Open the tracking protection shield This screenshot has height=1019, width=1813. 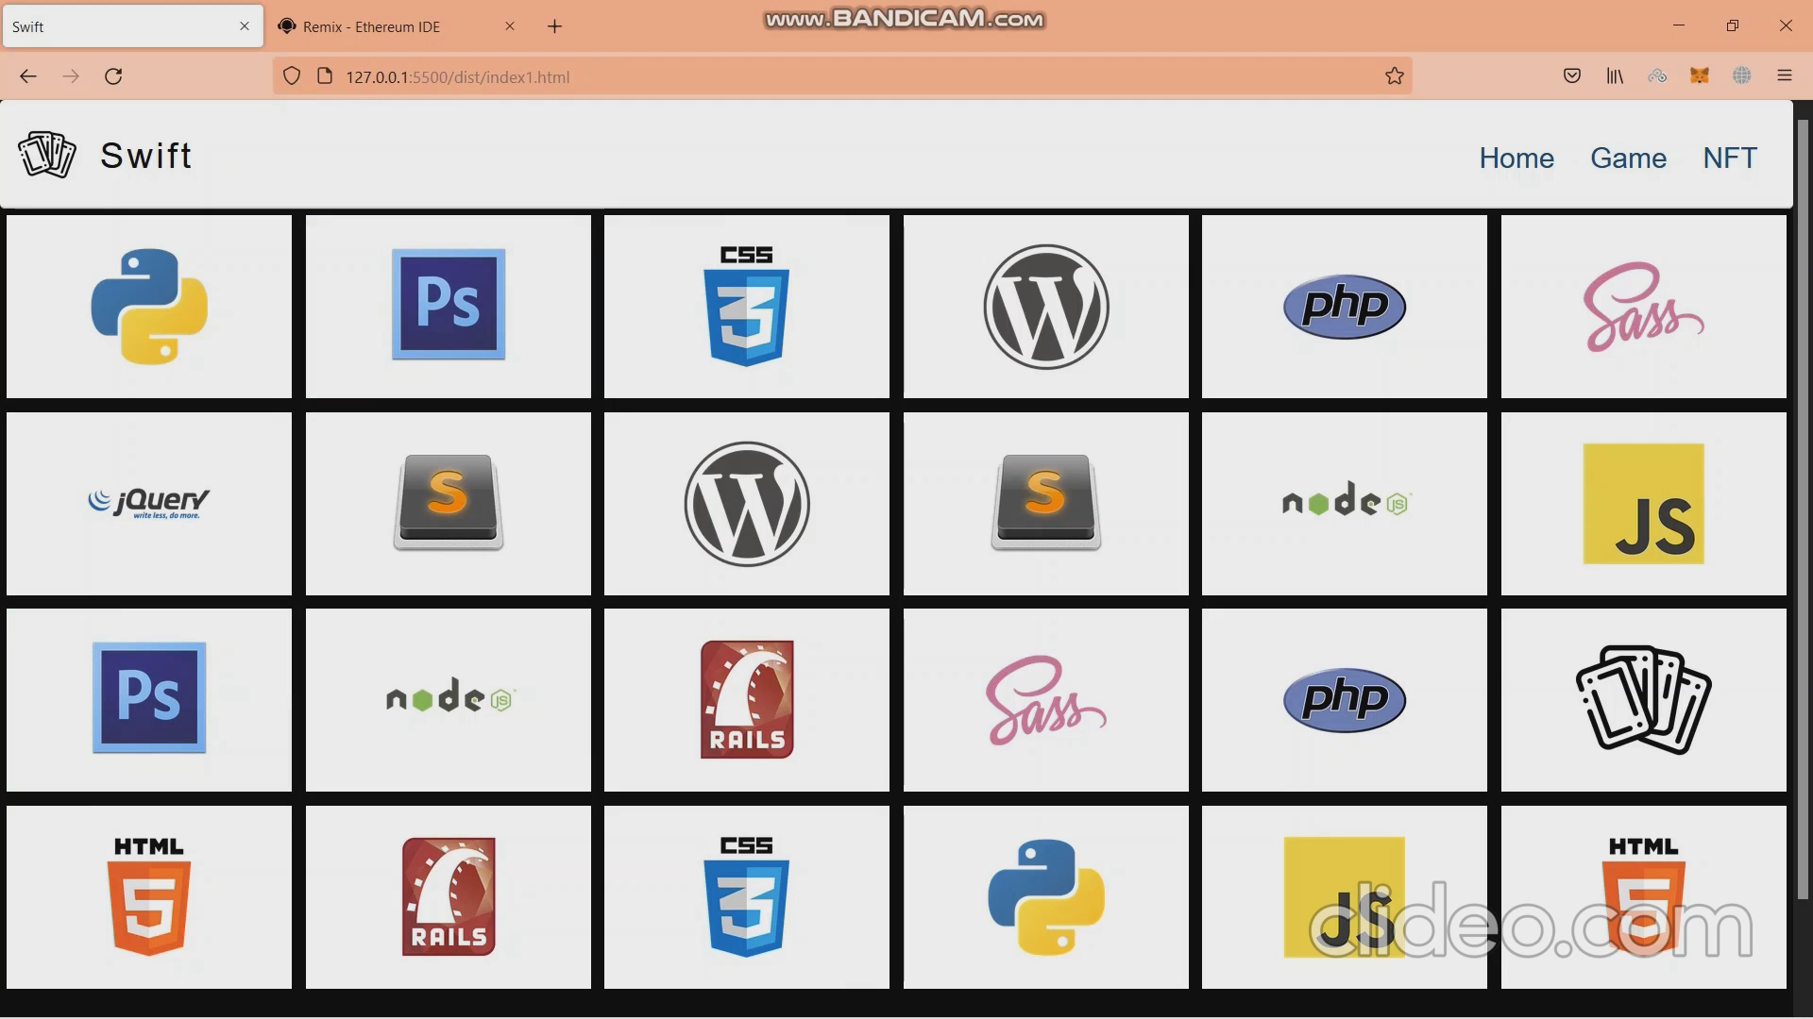(292, 76)
